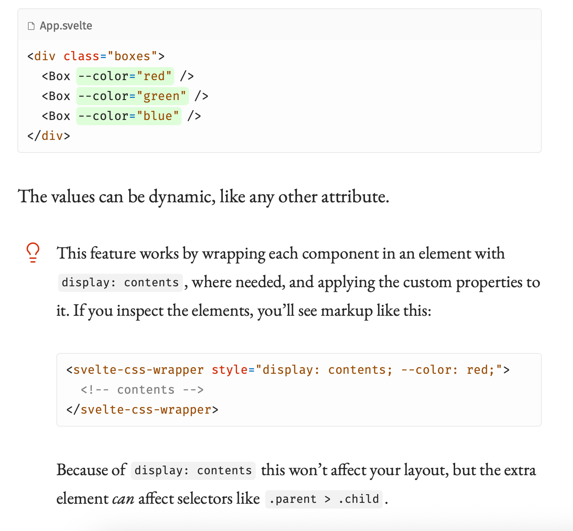Click the highlighted --color="blue" attribute

click(x=129, y=116)
